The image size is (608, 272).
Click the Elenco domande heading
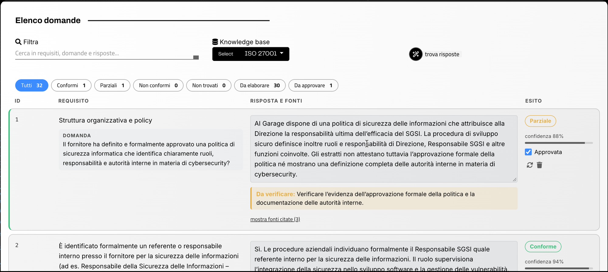tap(48, 20)
